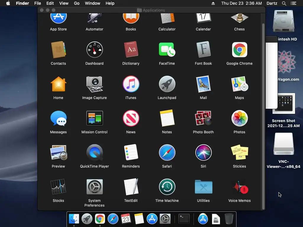Open System Preferences in Applications window
The height and width of the screenshot is (227, 303).
click(94, 187)
